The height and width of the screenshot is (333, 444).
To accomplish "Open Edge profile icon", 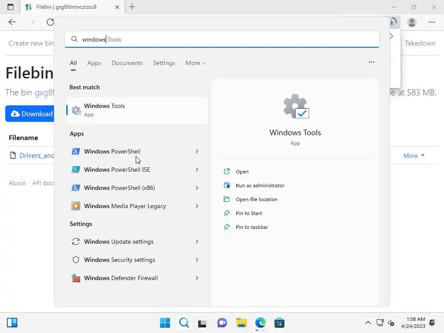I will click(412, 22).
